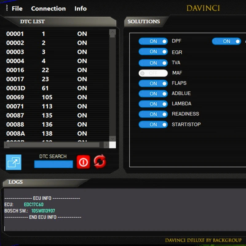246x246 pixels.
Task: Enable the MAF toggle
Action: pyautogui.click(x=153, y=73)
